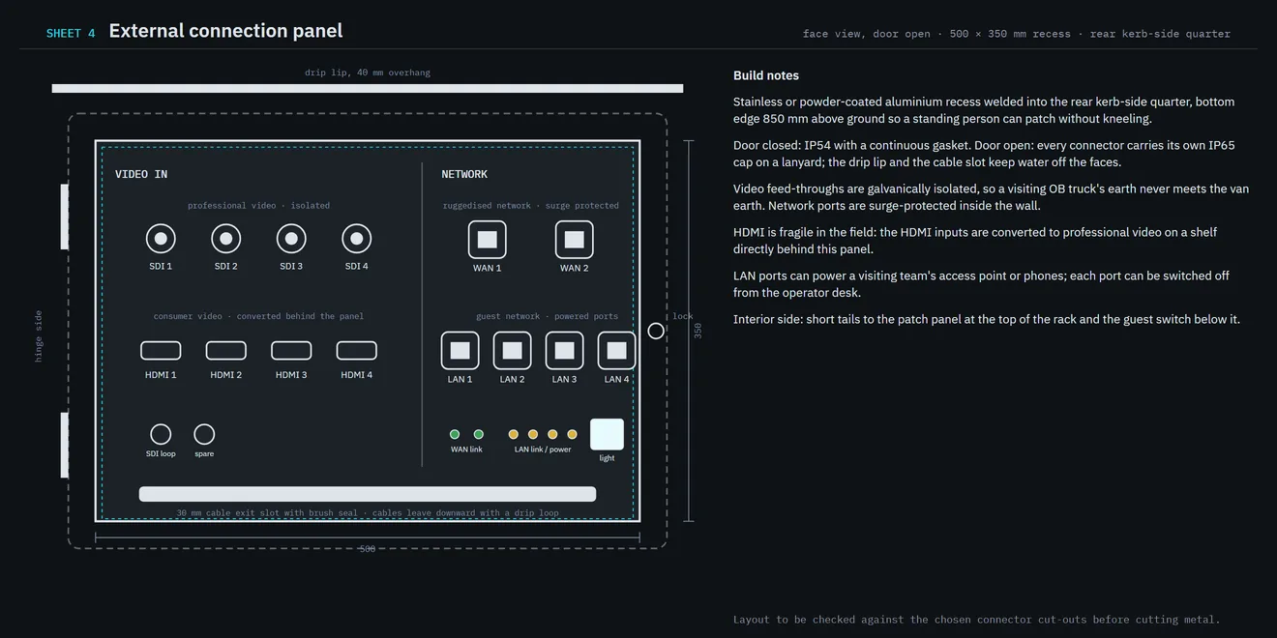Click the spare connector circle

[204, 434]
